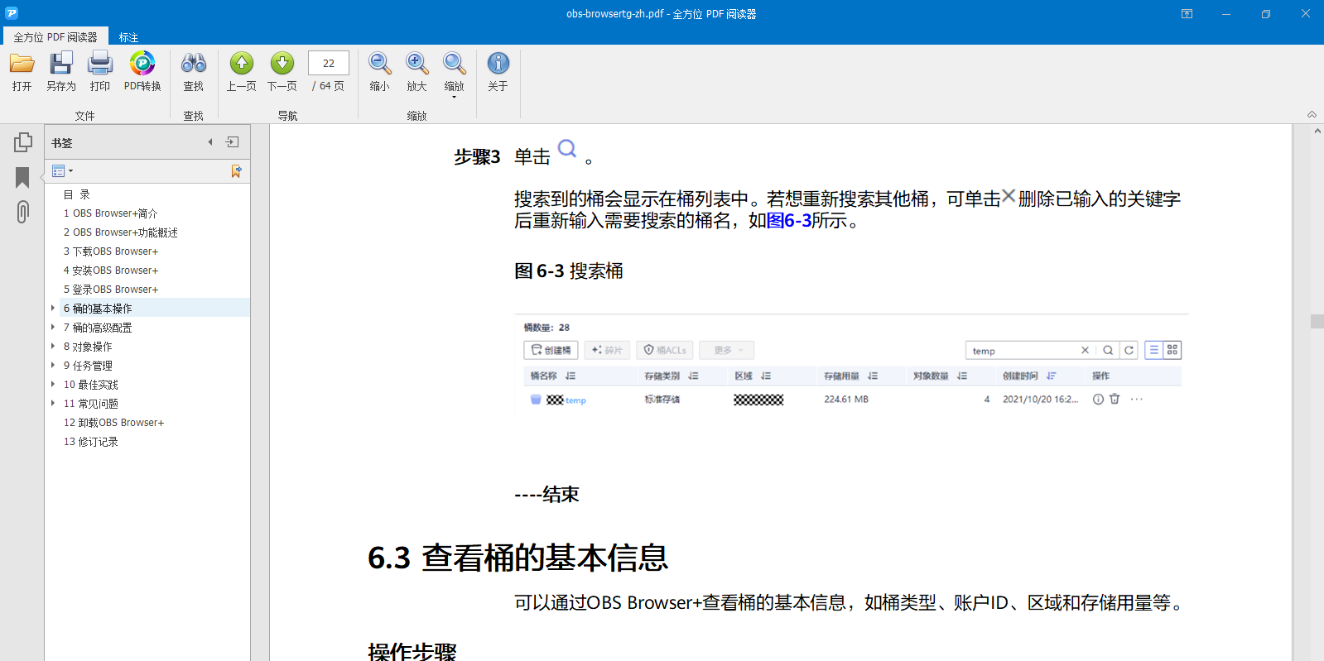1324x661 pixels.
Task: Click the Save As (另存为) icon
Action: [x=61, y=64]
